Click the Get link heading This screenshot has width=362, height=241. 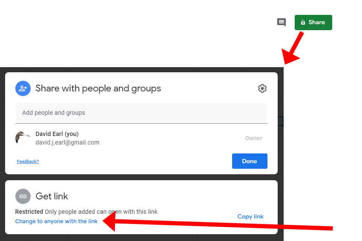click(x=52, y=196)
